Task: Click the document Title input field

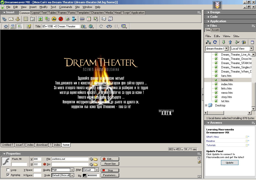Action: 61,26
